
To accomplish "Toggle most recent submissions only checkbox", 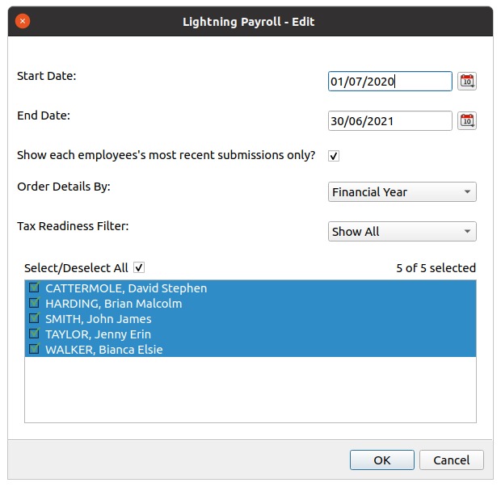I will [334, 156].
